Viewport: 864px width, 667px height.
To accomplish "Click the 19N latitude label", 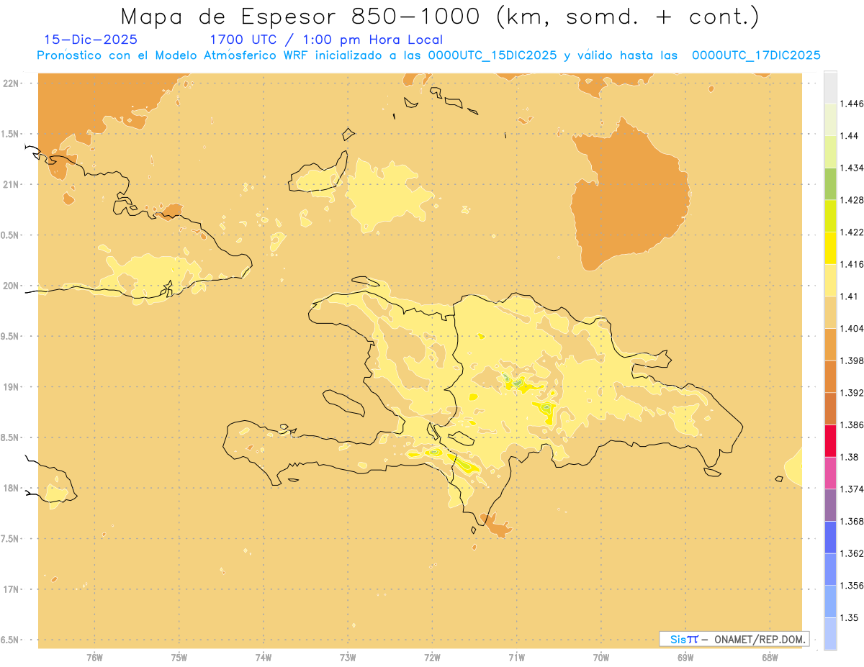I will click(12, 387).
